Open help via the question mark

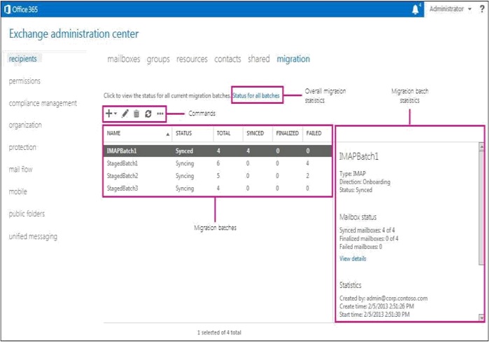tap(482, 9)
